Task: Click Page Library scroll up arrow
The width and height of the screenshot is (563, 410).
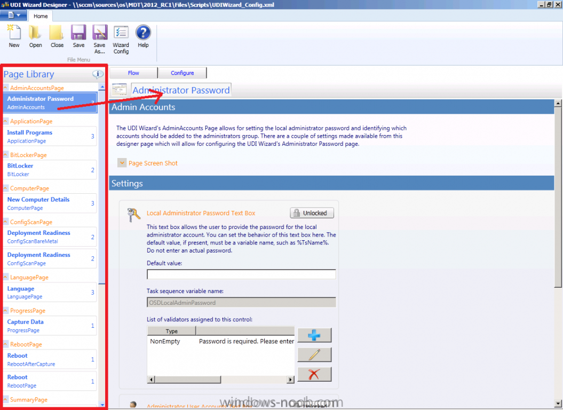Action: tap(102, 87)
